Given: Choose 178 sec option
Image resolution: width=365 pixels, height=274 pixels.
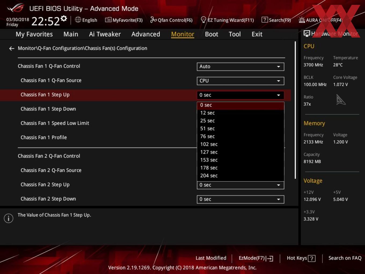Looking at the screenshot, I should pos(240,168).
